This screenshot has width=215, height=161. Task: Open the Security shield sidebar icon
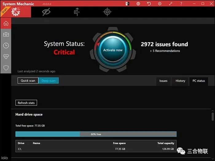(6, 68)
